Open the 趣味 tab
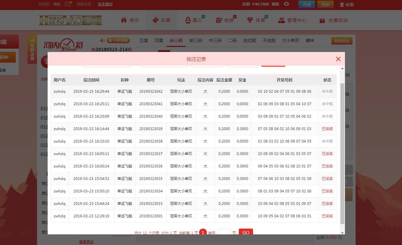 click(310, 40)
